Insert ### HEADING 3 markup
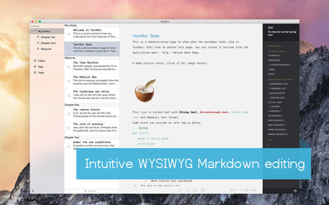Viewport: 329px width, 205px height. [276, 120]
